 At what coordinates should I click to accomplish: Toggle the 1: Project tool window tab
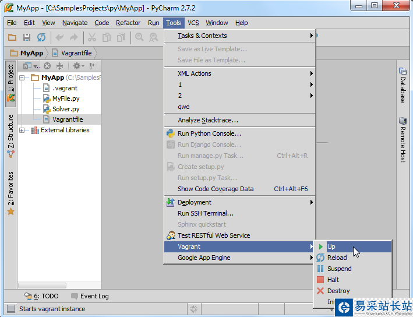10,83
